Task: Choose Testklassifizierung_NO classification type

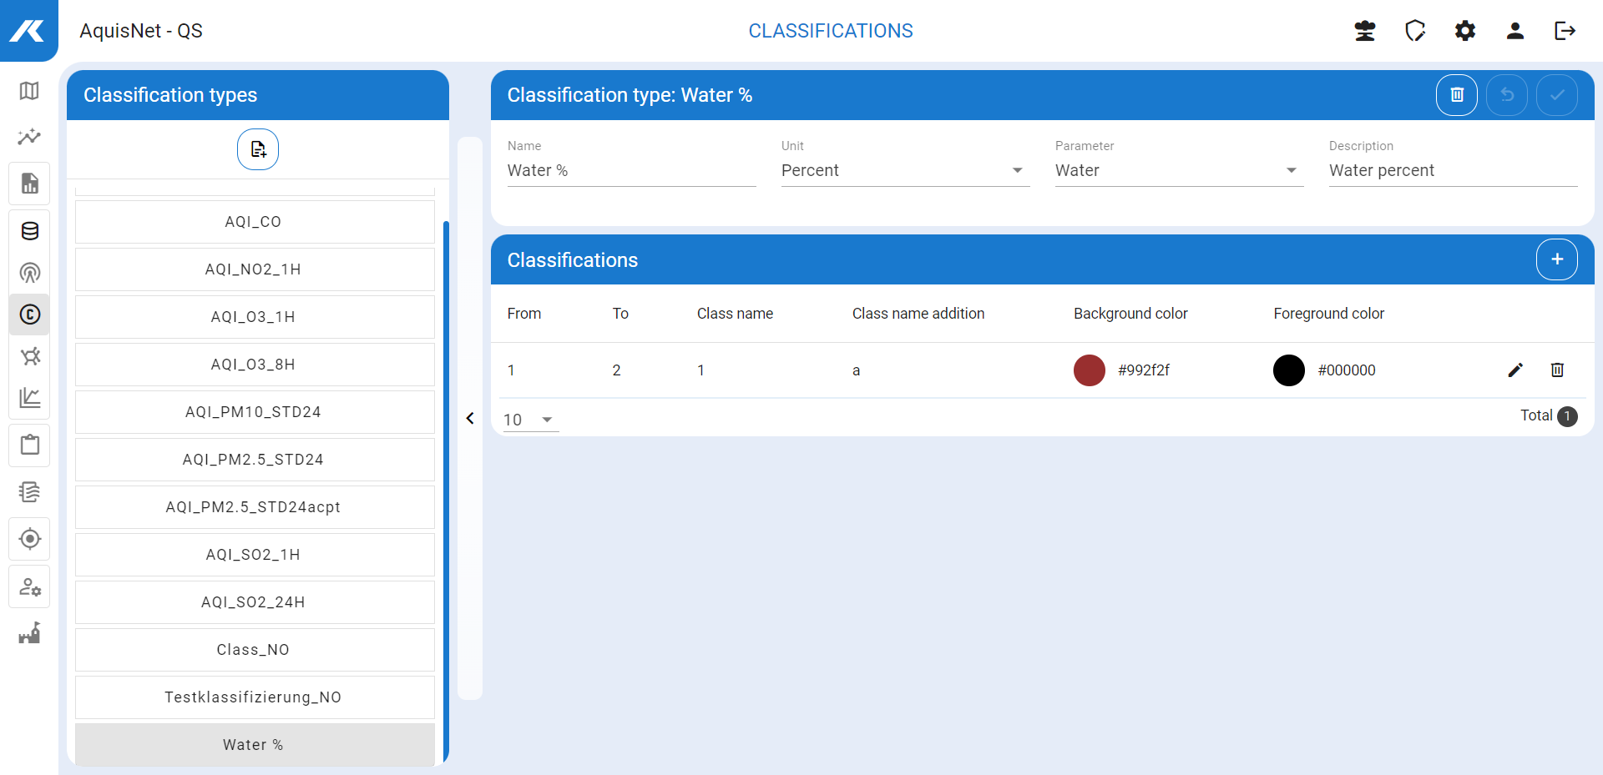Action: [x=254, y=697]
